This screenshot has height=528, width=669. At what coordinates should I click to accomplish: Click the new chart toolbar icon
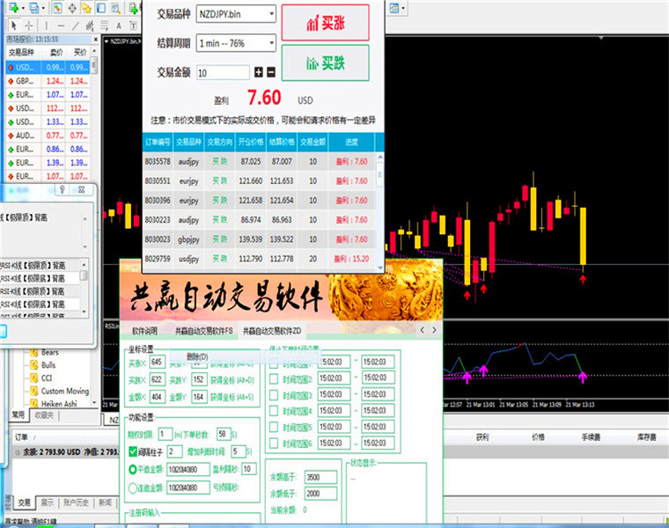pos(14,8)
